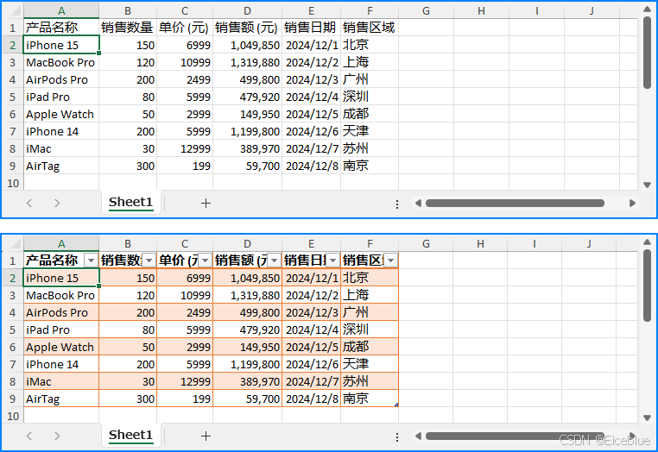Screen dimensions: 658x452
Task: Open filter dropdown for 单价 in lower sheet
Action: click(205, 261)
